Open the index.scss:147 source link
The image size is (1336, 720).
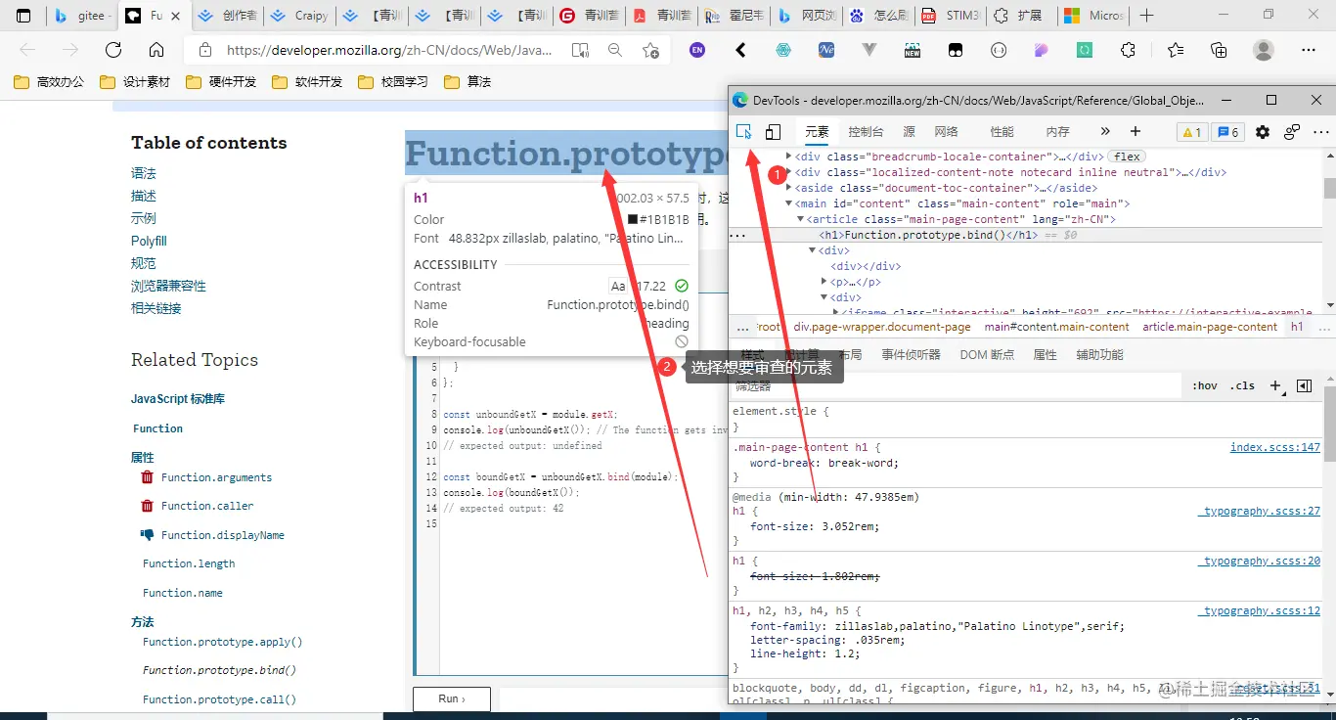pos(1274,447)
